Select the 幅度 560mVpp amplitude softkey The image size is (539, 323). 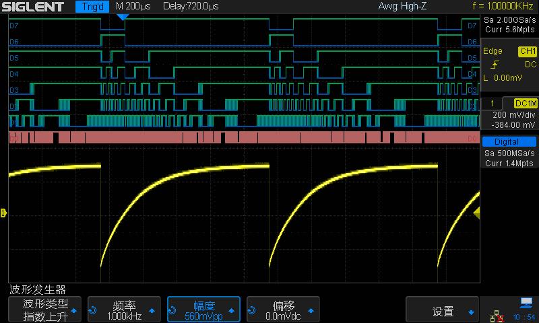(x=204, y=311)
